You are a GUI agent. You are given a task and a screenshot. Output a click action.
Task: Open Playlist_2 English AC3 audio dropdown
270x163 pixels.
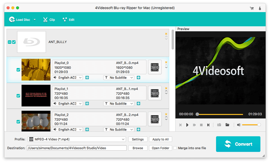67,130
